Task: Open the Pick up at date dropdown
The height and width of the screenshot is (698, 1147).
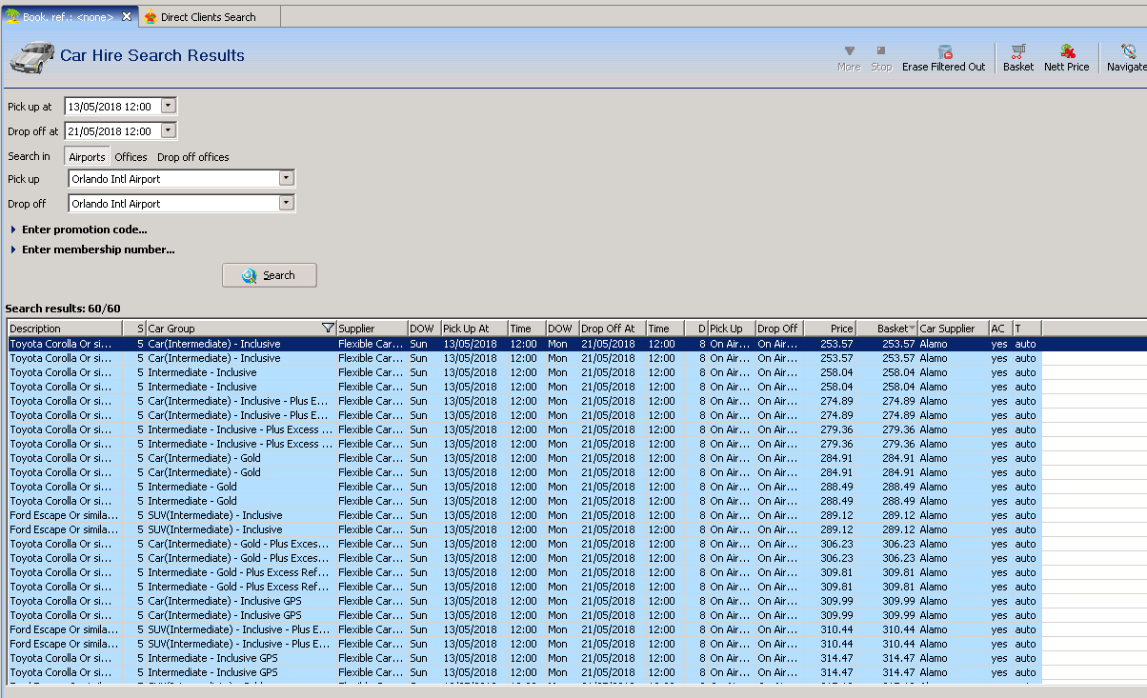Action: (x=169, y=107)
